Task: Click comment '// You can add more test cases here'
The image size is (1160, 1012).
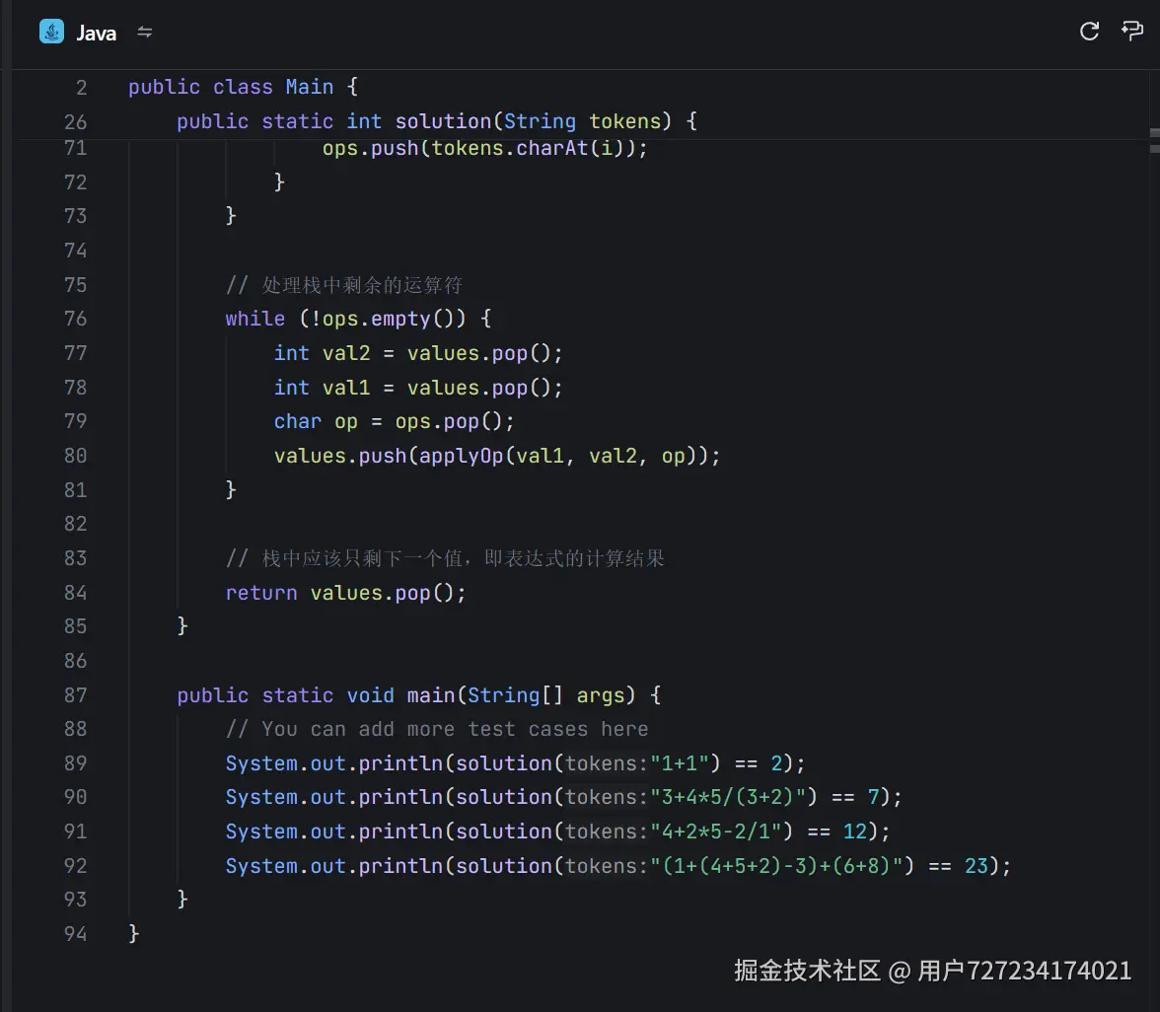Action: (x=437, y=730)
